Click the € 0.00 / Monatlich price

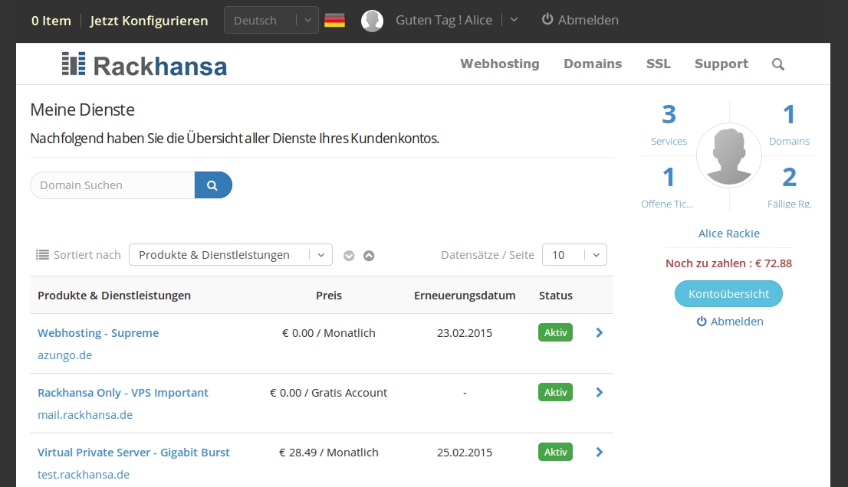click(329, 333)
